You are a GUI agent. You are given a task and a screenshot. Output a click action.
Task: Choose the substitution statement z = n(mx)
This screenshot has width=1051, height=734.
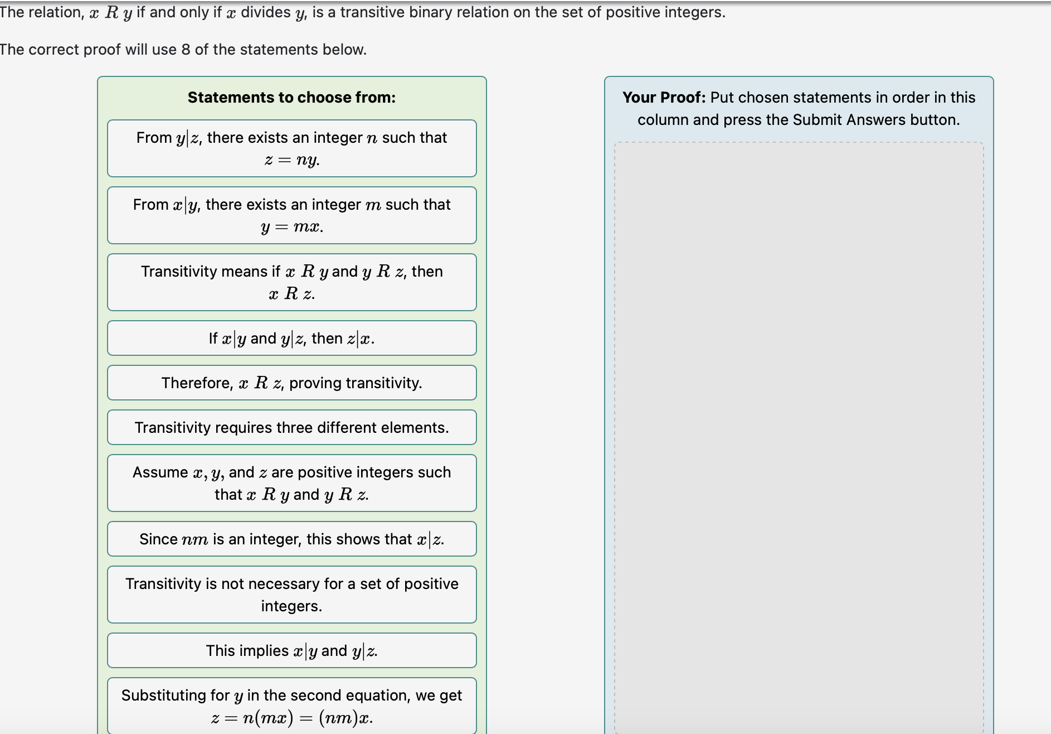click(291, 706)
